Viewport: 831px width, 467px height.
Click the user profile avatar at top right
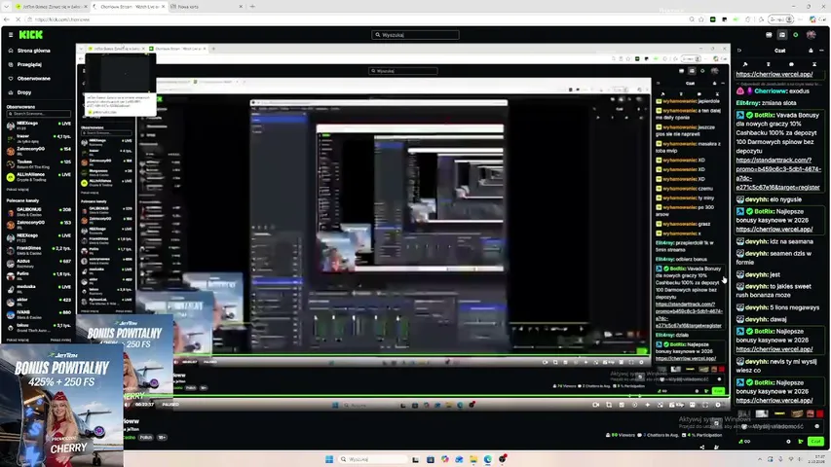[811, 35]
